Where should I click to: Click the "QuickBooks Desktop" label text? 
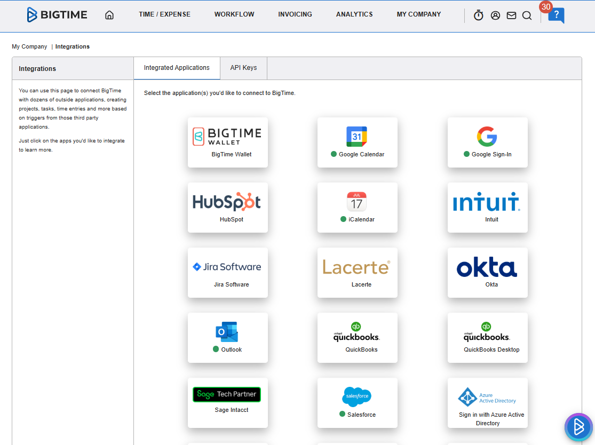[491, 350]
